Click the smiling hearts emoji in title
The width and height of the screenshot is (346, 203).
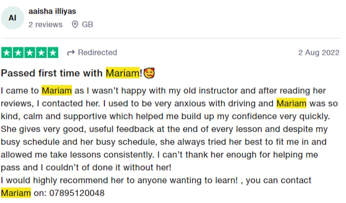point(149,73)
